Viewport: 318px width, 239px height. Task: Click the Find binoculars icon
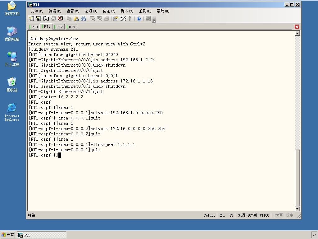[83, 19]
